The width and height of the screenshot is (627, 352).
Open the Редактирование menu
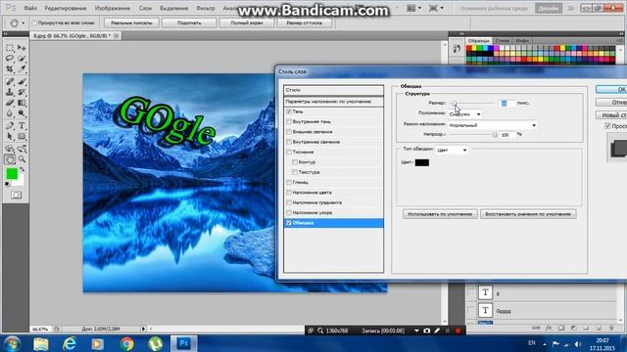click(66, 8)
